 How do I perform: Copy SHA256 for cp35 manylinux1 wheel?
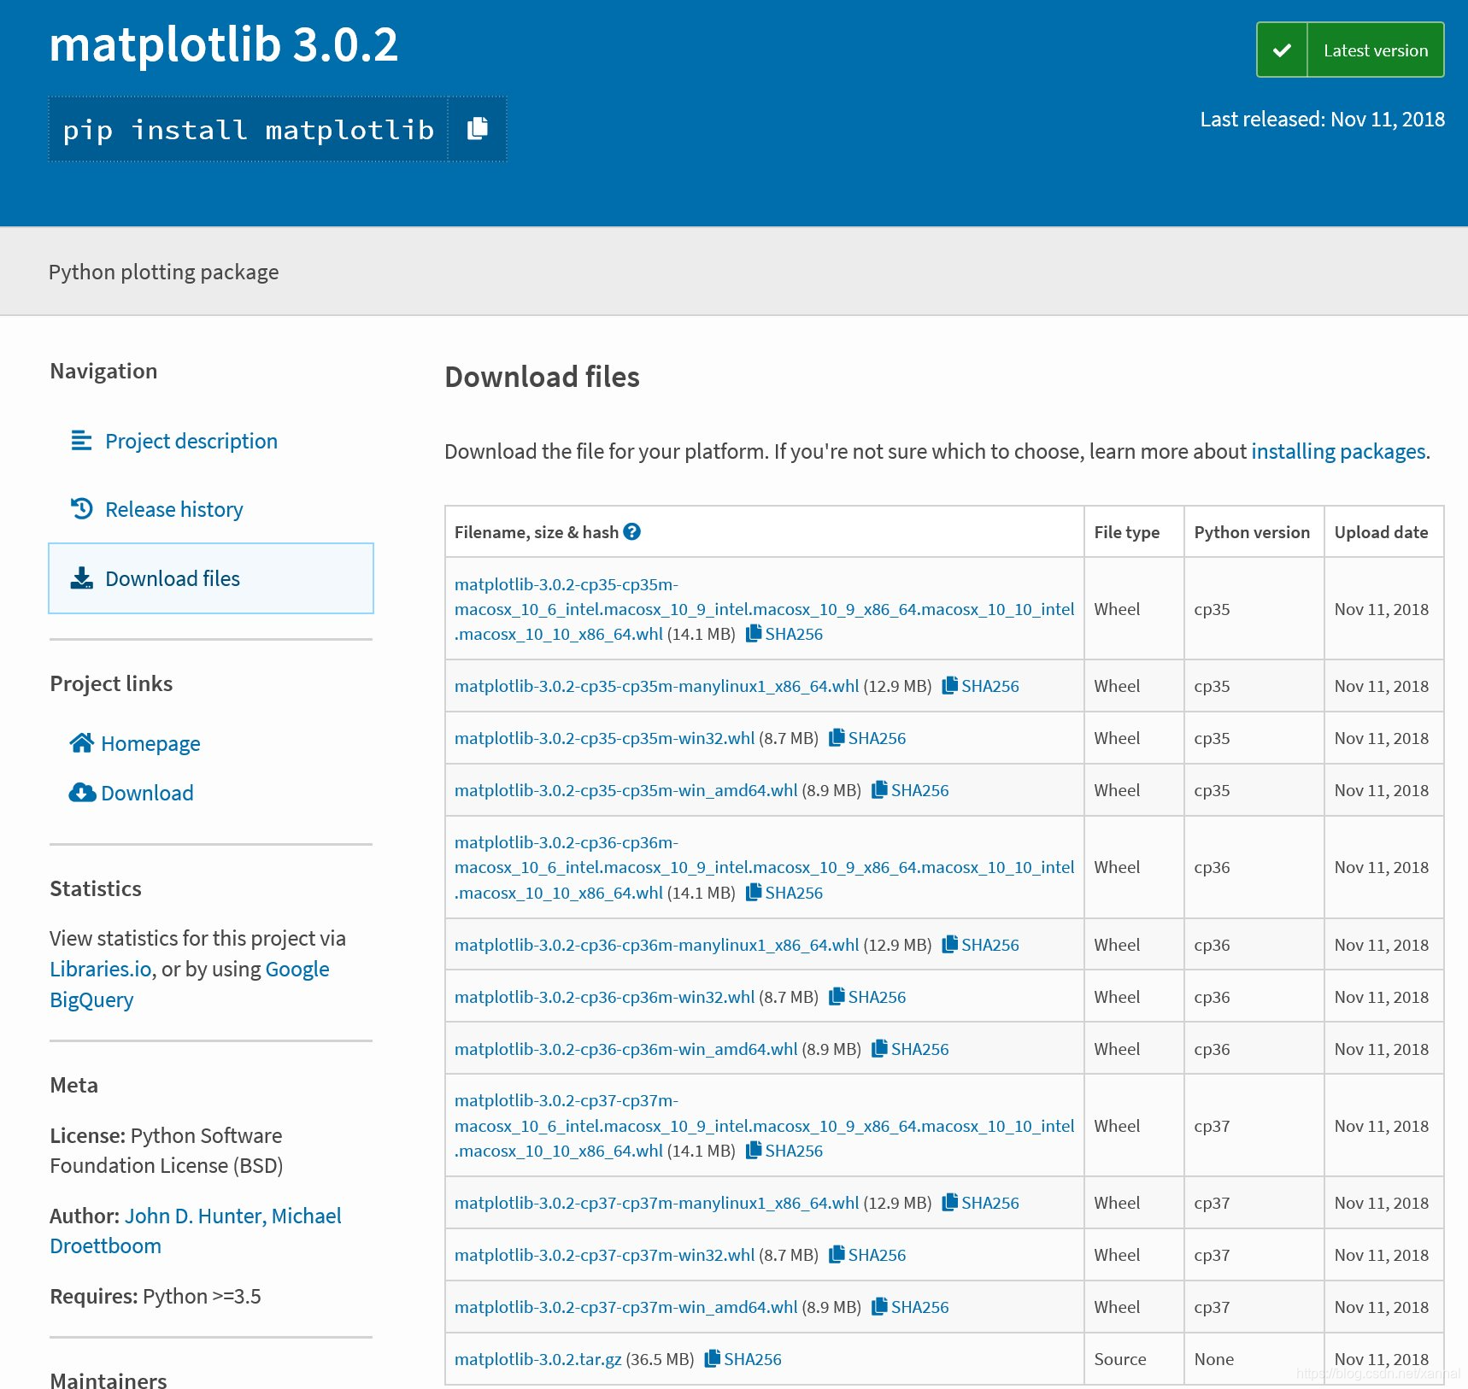pyautogui.click(x=981, y=686)
